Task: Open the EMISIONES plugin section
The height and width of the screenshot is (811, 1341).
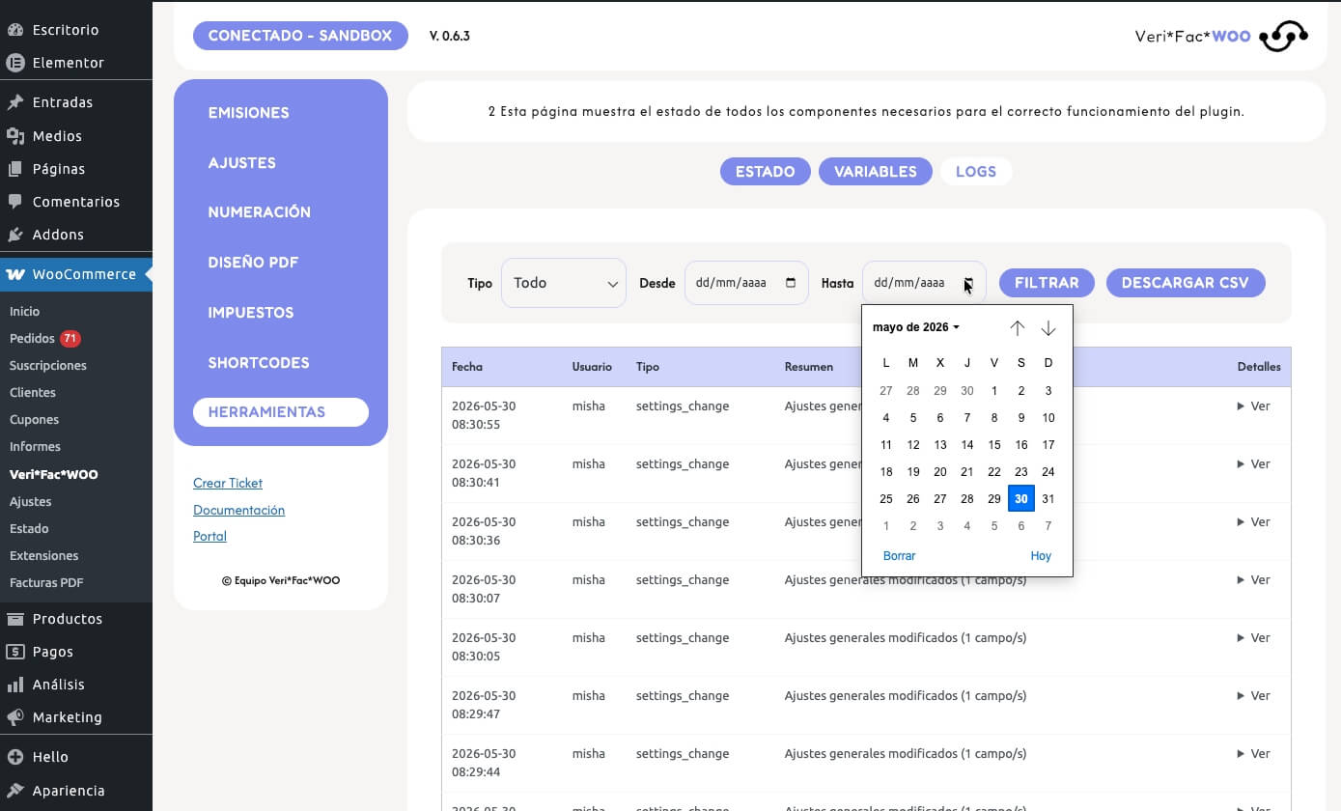Action: pyautogui.click(x=249, y=113)
